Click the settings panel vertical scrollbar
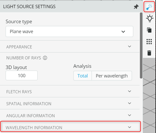Image resolution: width=156 pixels, height=133 pixels. tap(141, 46)
